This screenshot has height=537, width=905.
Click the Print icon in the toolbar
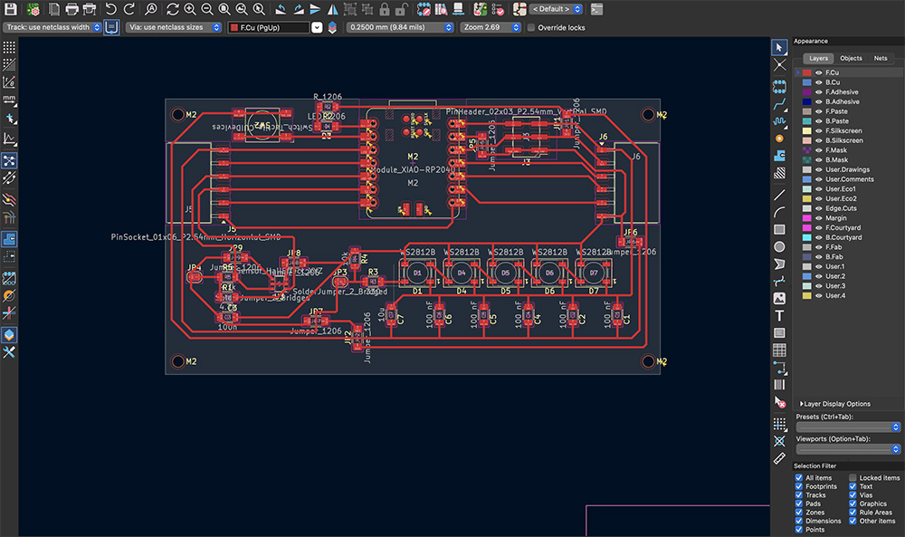pos(71,9)
